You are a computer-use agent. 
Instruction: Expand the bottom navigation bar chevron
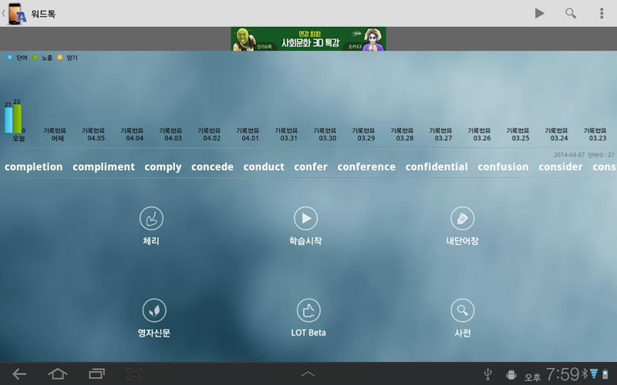(308, 374)
